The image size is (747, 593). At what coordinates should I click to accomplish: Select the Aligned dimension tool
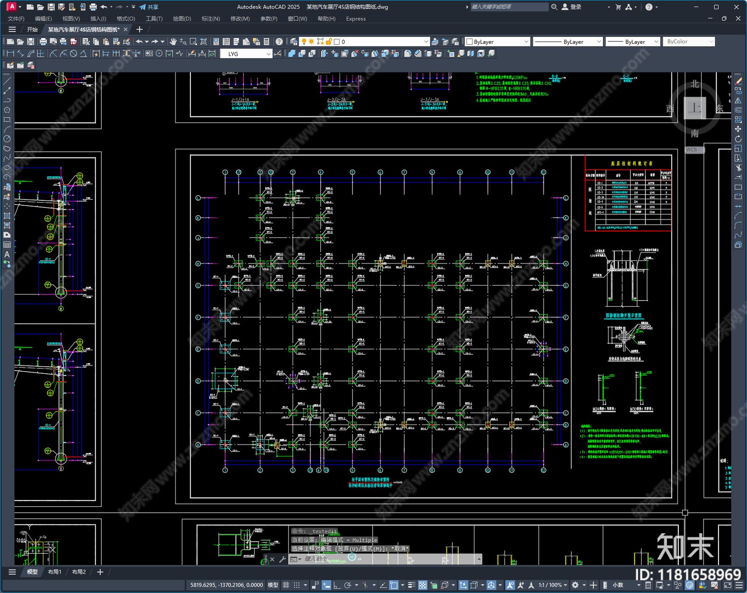[x=20, y=54]
